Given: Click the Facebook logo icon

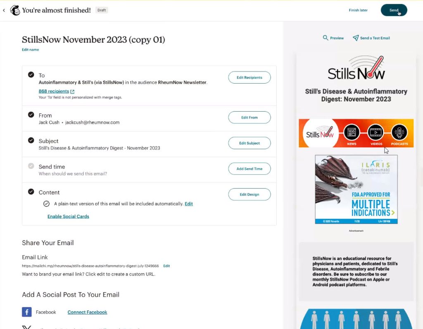Looking at the screenshot, I should click(x=27, y=312).
